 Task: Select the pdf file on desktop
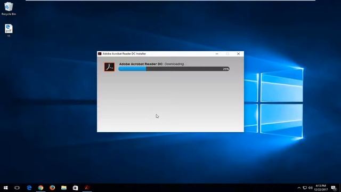click(x=9, y=30)
